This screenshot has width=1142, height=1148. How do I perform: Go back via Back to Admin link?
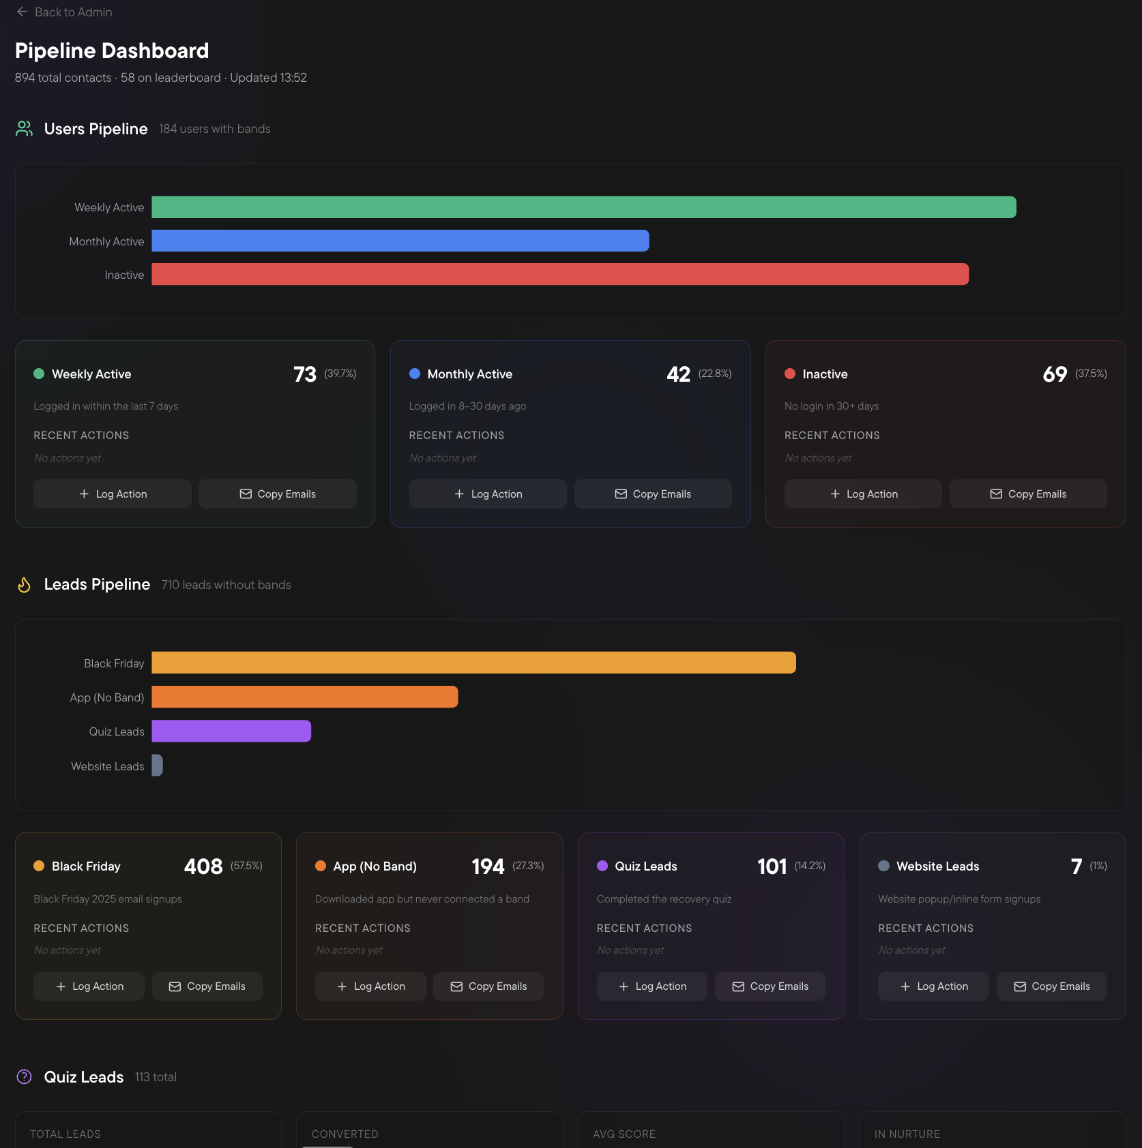[x=73, y=12]
